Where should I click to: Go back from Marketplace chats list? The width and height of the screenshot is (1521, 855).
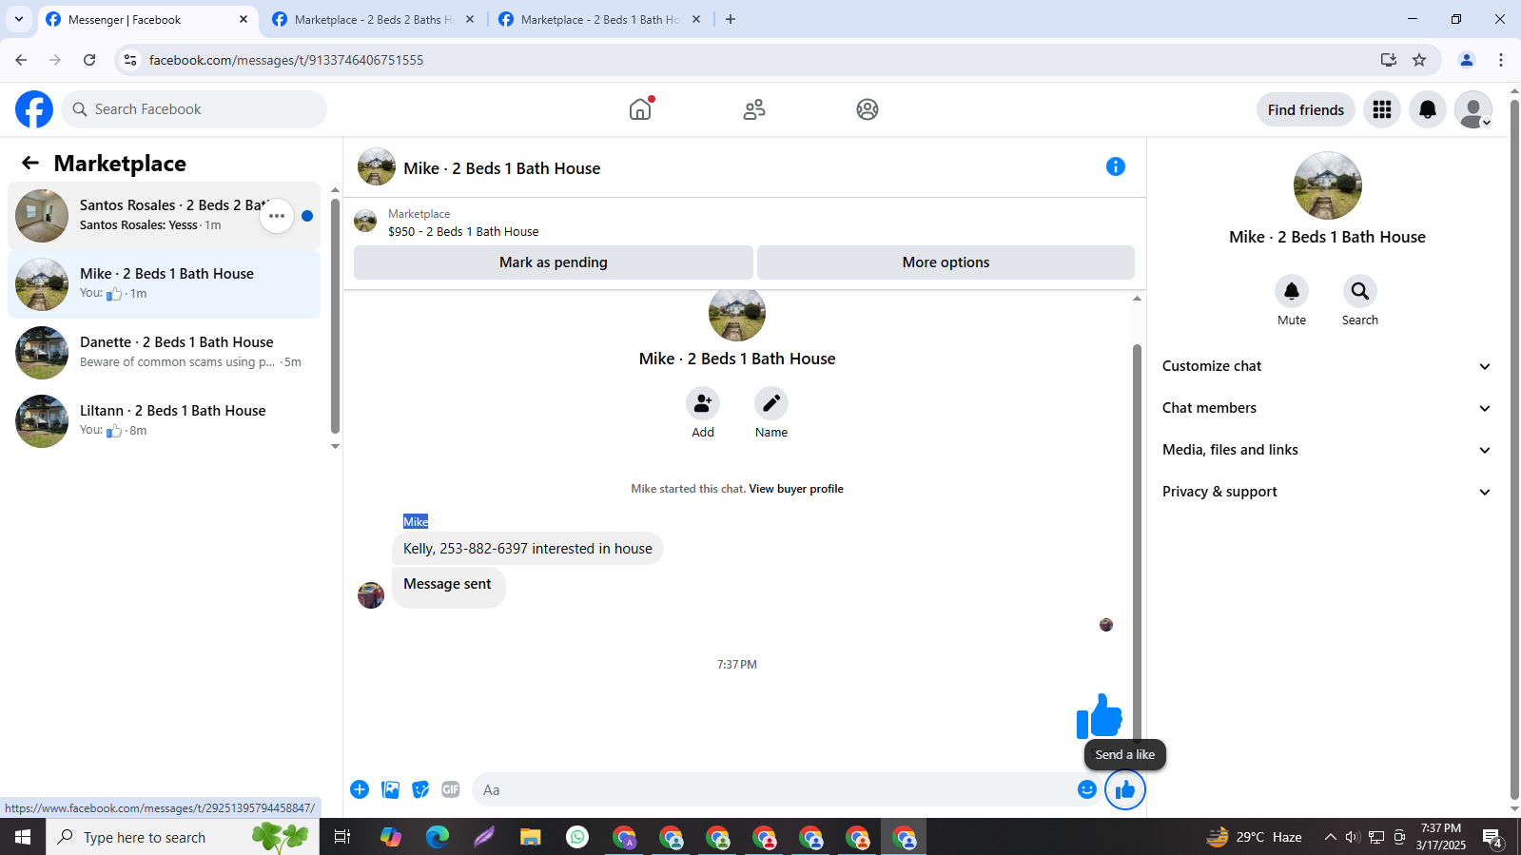point(30,163)
